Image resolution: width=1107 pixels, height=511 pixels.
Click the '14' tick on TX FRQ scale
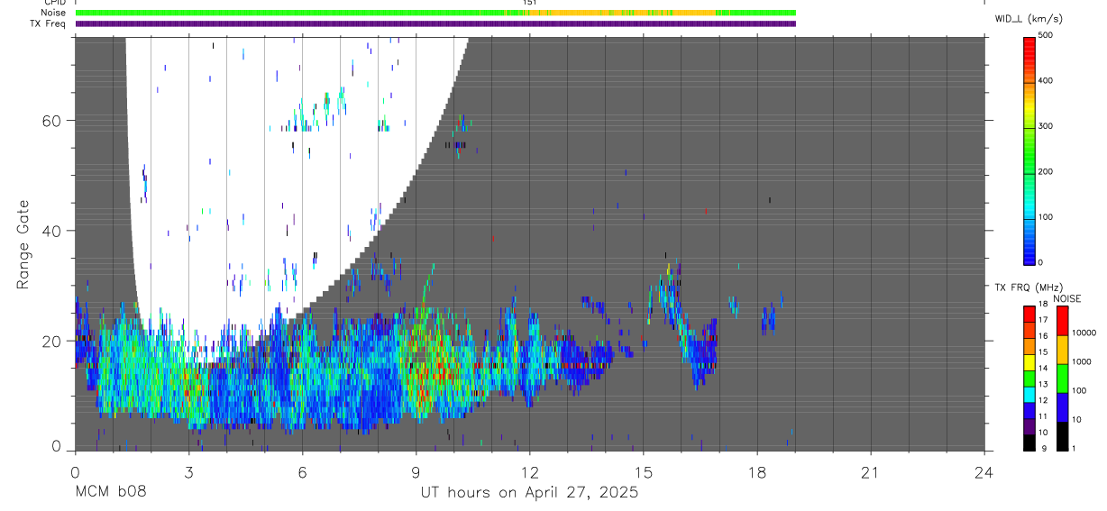[x=1042, y=368]
